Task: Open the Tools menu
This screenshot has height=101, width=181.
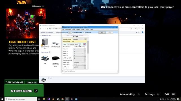Action: pos(74,29)
